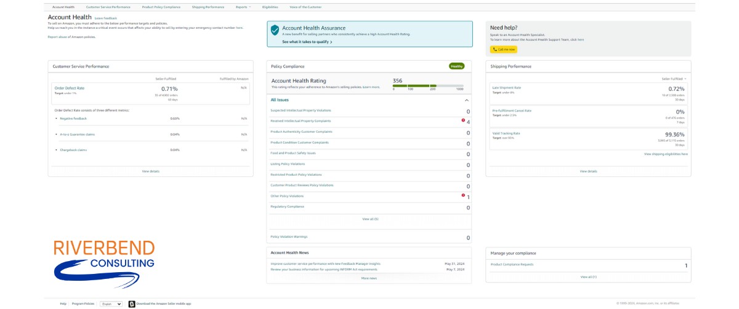Click the Leave Feedback link
Image resolution: width=739 pixels, height=309 pixels.
click(x=106, y=18)
